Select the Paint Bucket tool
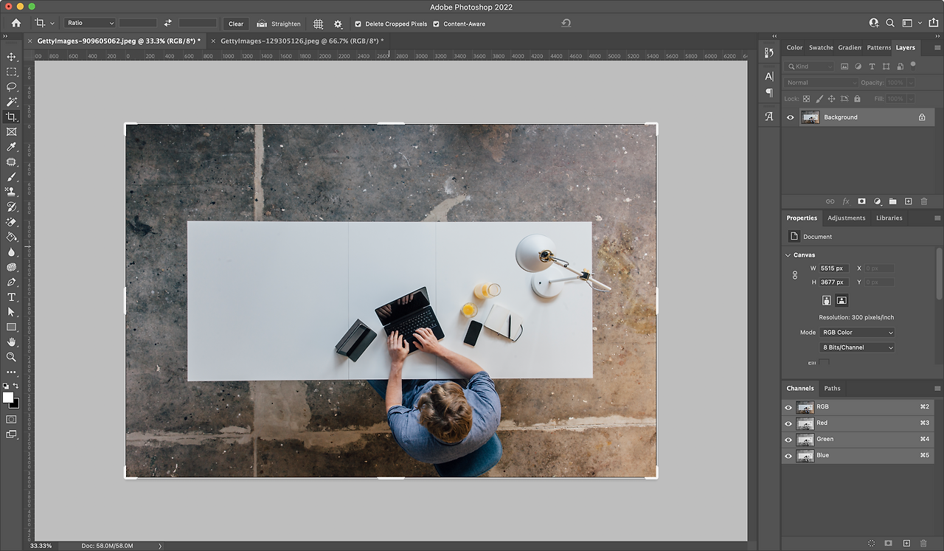Image resolution: width=944 pixels, height=551 pixels. pyautogui.click(x=11, y=237)
